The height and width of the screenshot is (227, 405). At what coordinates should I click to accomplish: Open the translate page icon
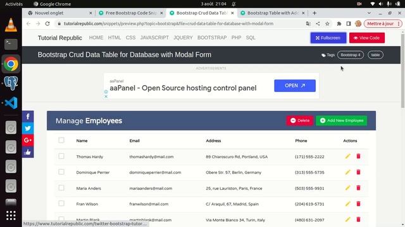tap(308, 24)
